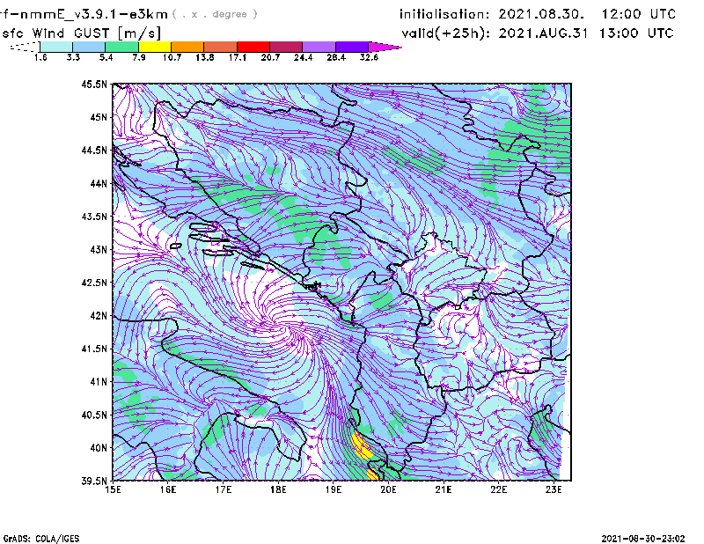
Task: Click the "45N" latitude label
Action: coord(99,117)
